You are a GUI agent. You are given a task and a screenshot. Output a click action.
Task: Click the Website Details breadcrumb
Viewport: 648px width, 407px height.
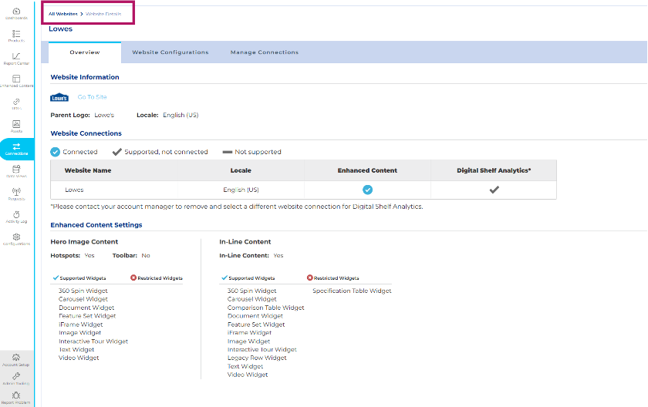point(103,14)
